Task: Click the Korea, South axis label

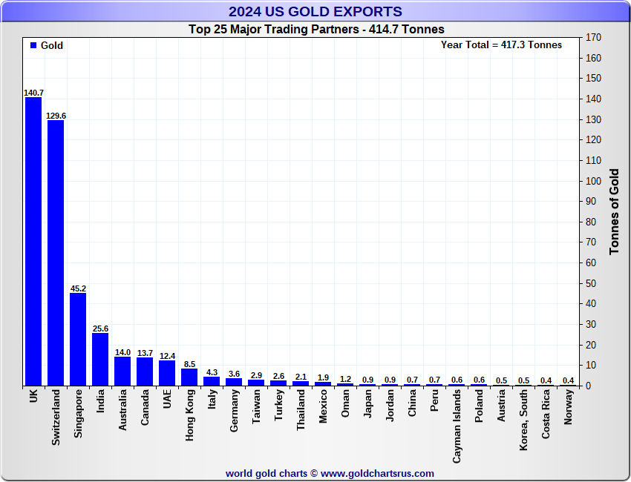Action: tap(523, 420)
